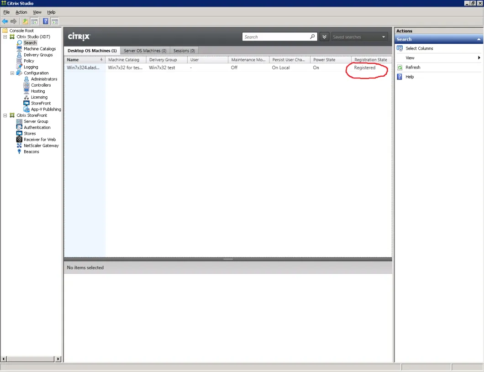The height and width of the screenshot is (372, 484).
Task: Open Controllers under Configuration
Action: point(41,85)
